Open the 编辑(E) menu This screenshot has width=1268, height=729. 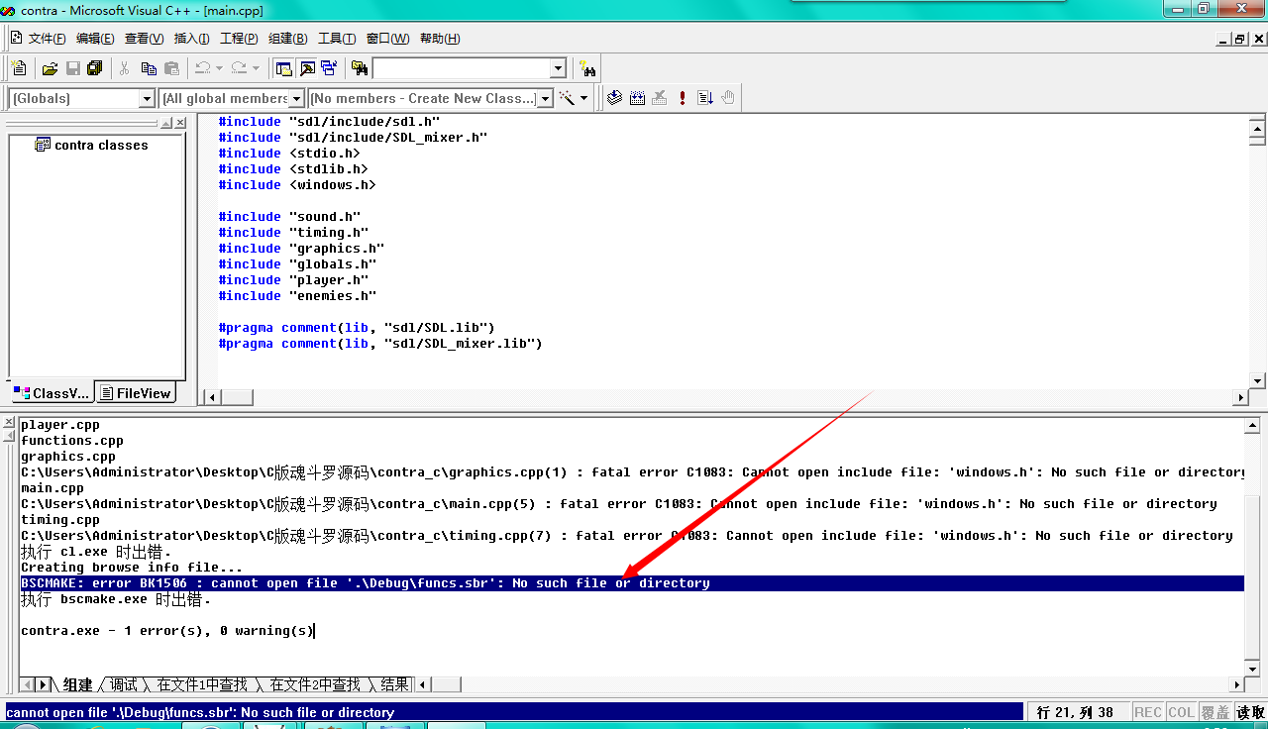(95, 38)
